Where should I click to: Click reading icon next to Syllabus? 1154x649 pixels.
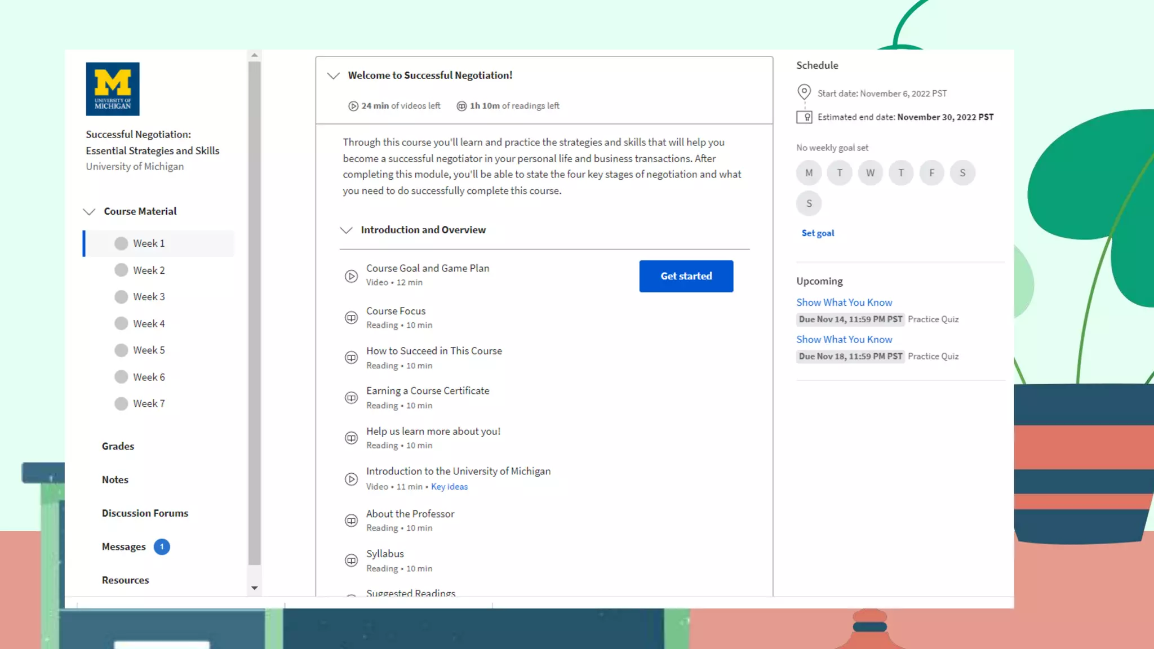[351, 561]
